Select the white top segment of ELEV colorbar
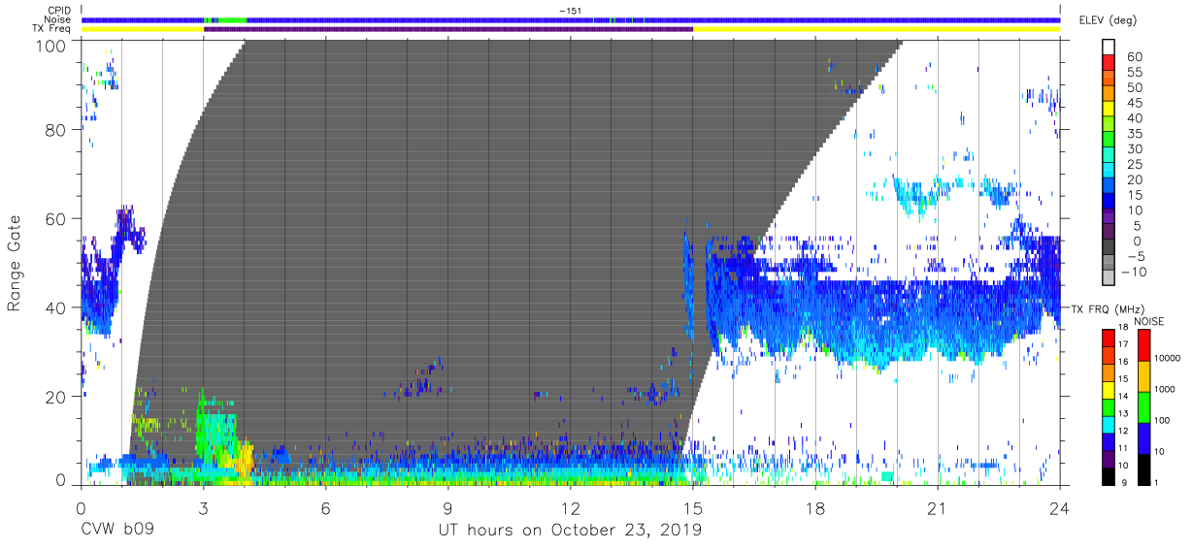1192x550 pixels. click(x=1109, y=49)
